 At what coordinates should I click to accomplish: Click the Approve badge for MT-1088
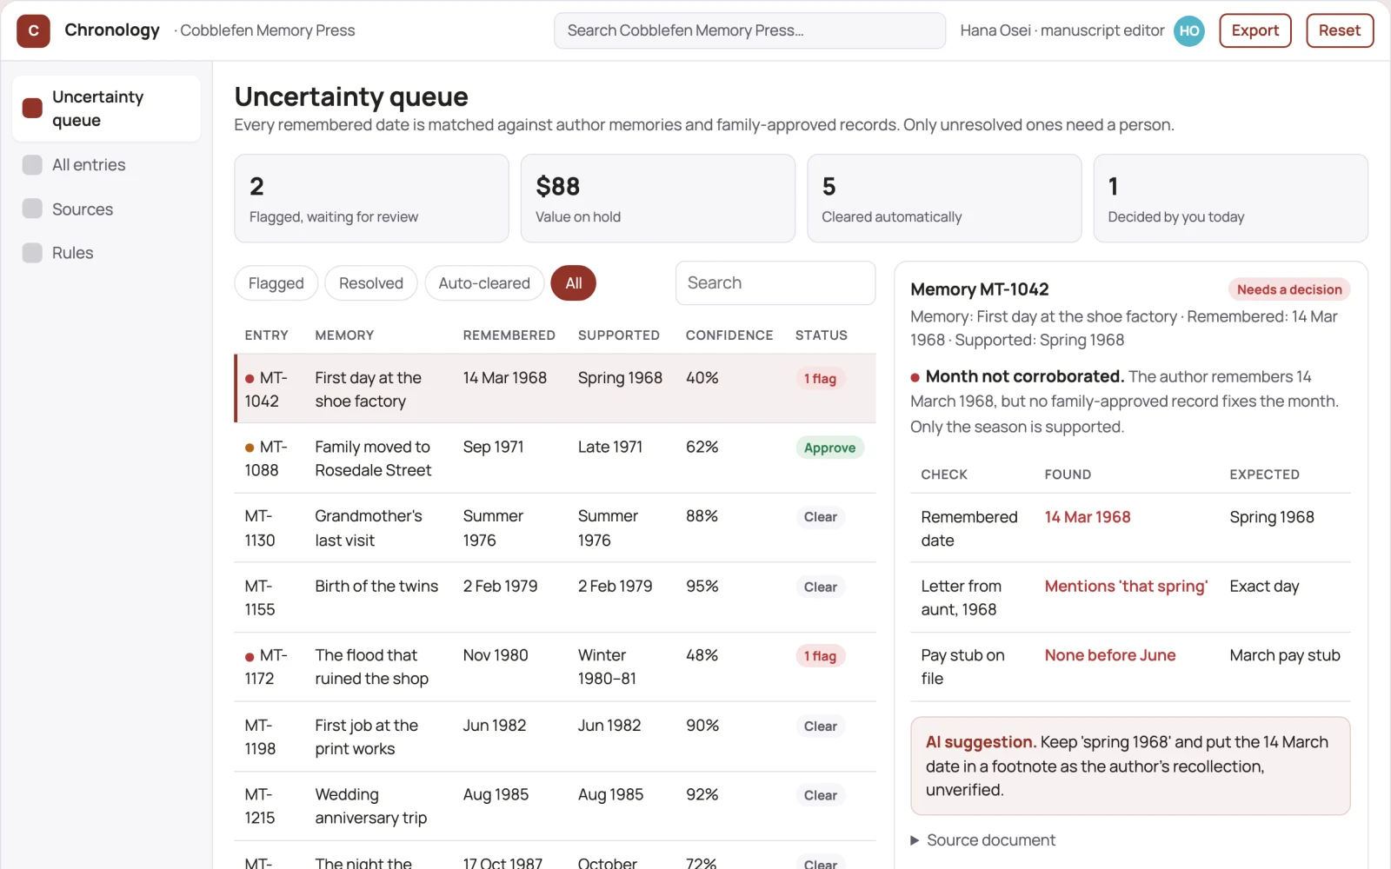coord(829,448)
